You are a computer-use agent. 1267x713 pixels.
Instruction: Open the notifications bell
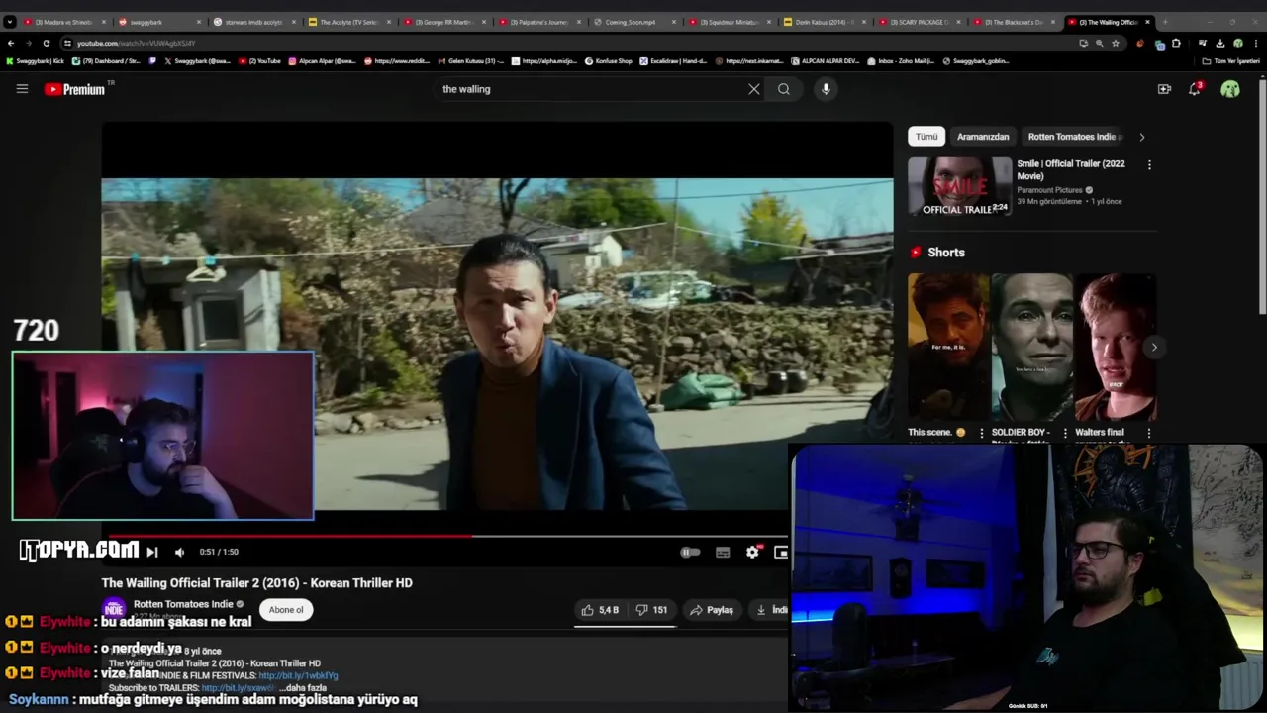click(1195, 89)
